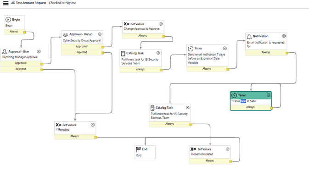Delete the Closed completed Set Values activity

228,149
